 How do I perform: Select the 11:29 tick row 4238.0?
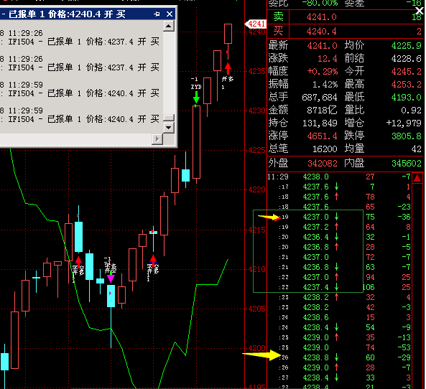[339, 177]
